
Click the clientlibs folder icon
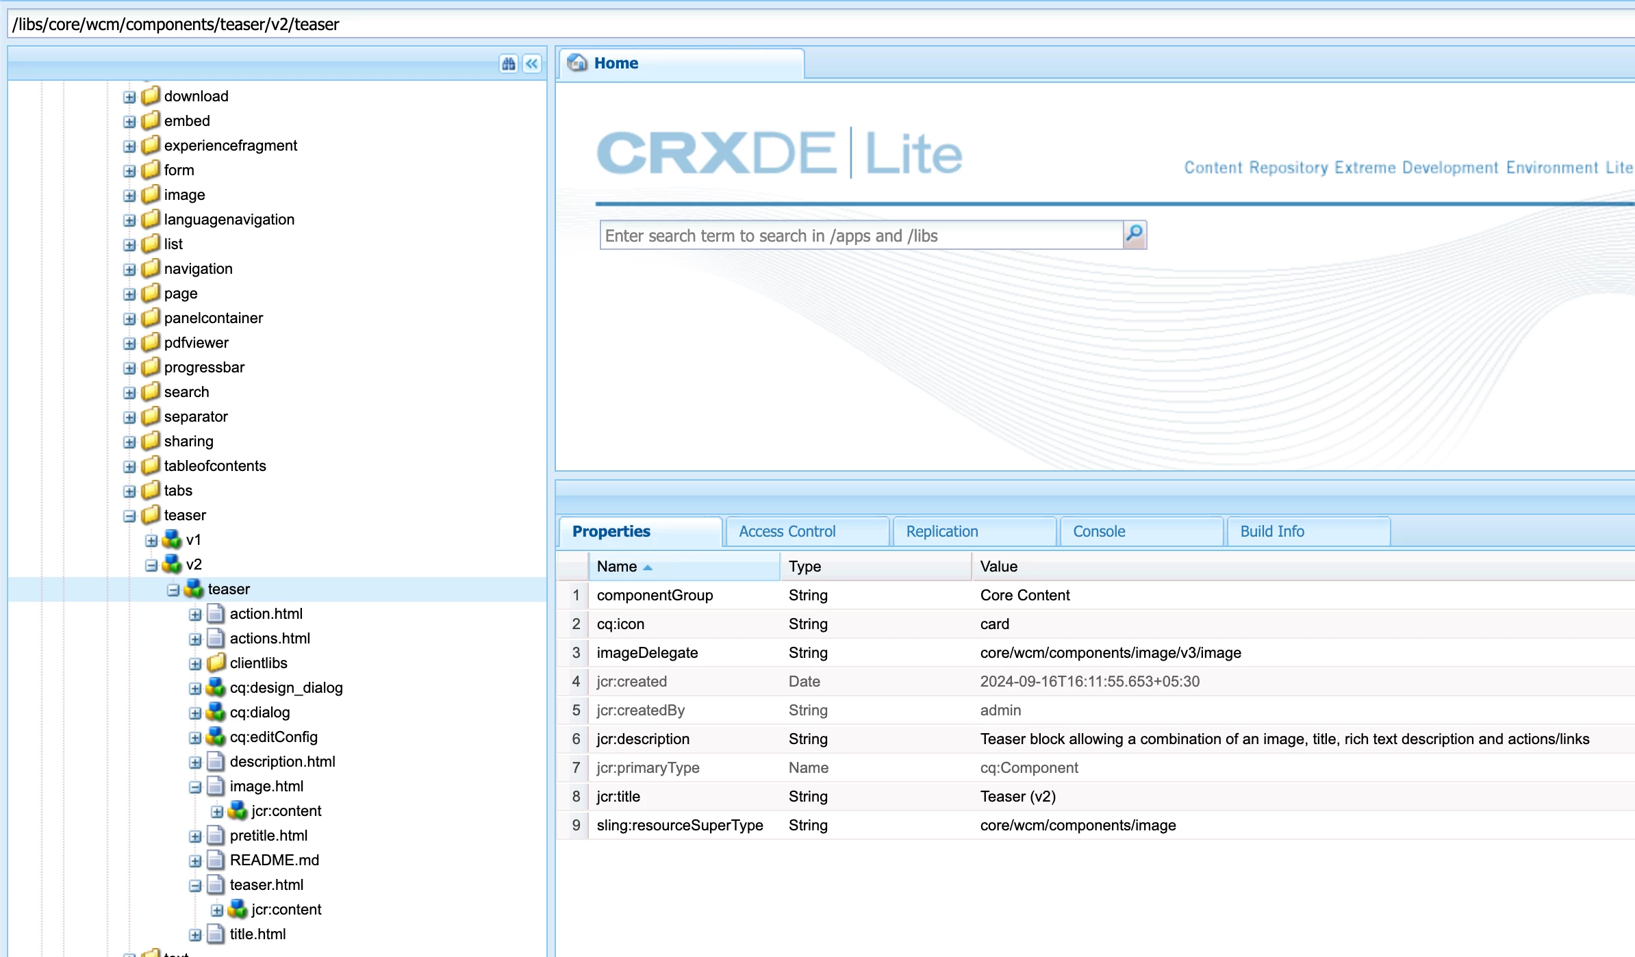tap(216, 663)
